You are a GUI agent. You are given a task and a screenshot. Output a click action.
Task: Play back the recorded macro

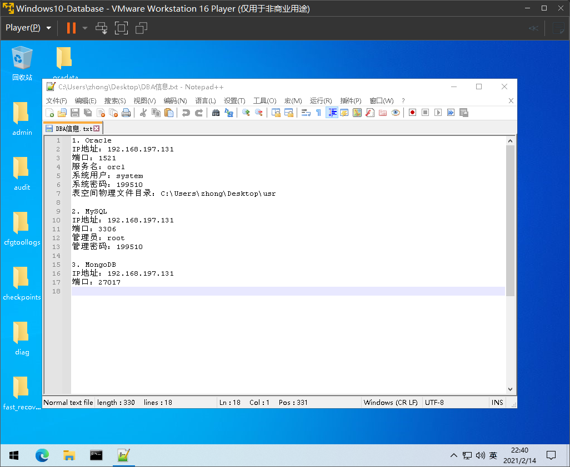pos(438,113)
